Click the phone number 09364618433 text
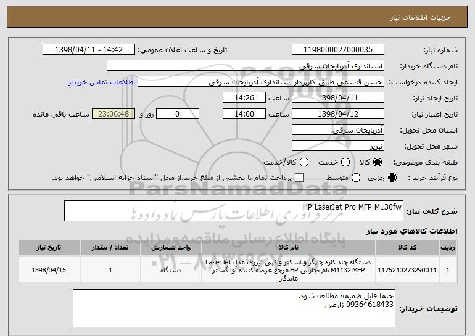The height and width of the screenshot is (336, 475). point(370,305)
